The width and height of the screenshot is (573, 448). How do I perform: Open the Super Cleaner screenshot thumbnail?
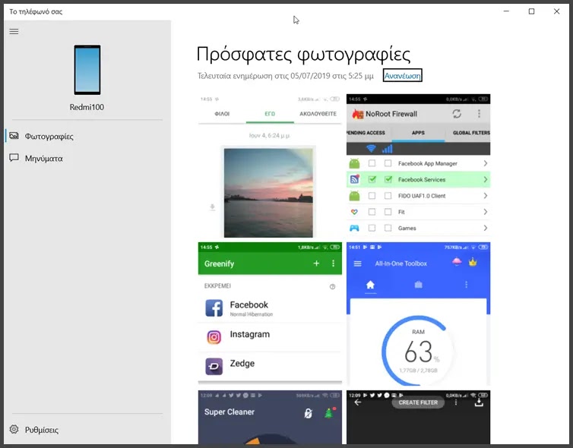pos(270,418)
